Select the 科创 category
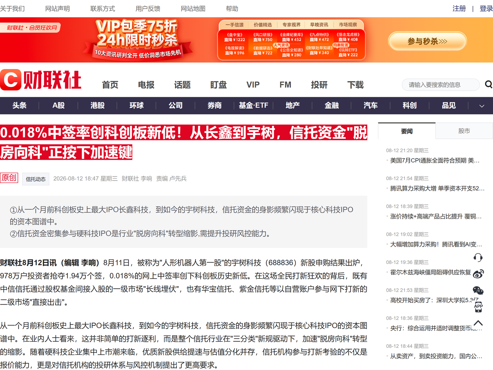493x370 pixels. tap(410, 105)
